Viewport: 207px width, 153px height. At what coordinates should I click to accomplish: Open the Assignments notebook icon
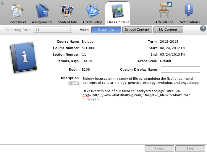coord(42,11)
